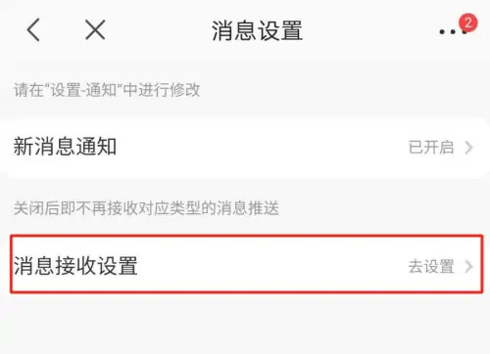The image size is (490, 354).
Task: Click the 去设置 link text
Action: pos(431,266)
